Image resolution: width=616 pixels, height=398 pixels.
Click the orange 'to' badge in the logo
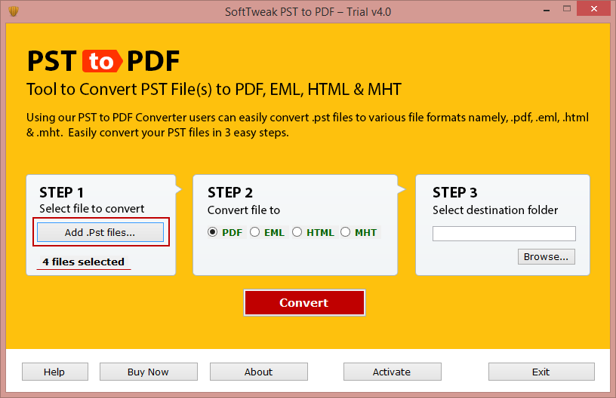(101, 61)
